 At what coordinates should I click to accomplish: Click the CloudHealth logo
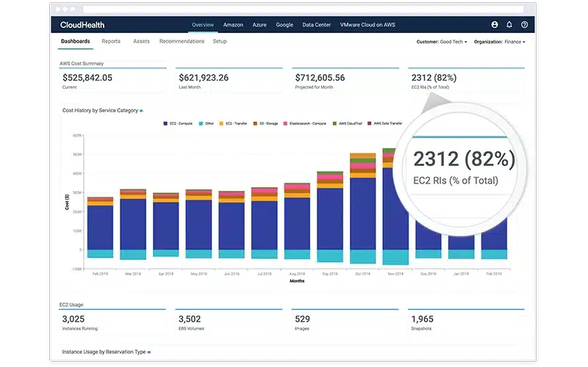82,25
